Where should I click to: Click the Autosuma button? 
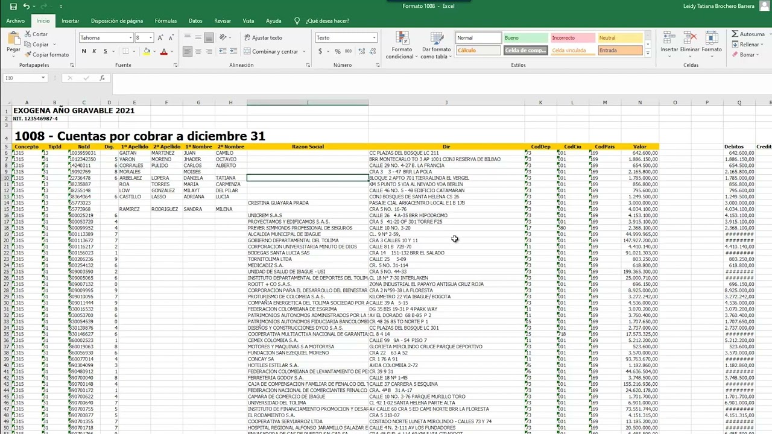748,34
